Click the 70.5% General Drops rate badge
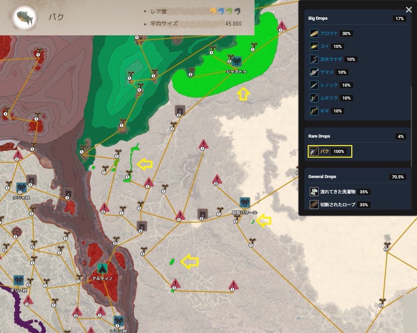The width and height of the screenshot is (417, 333). pyautogui.click(x=398, y=177)
